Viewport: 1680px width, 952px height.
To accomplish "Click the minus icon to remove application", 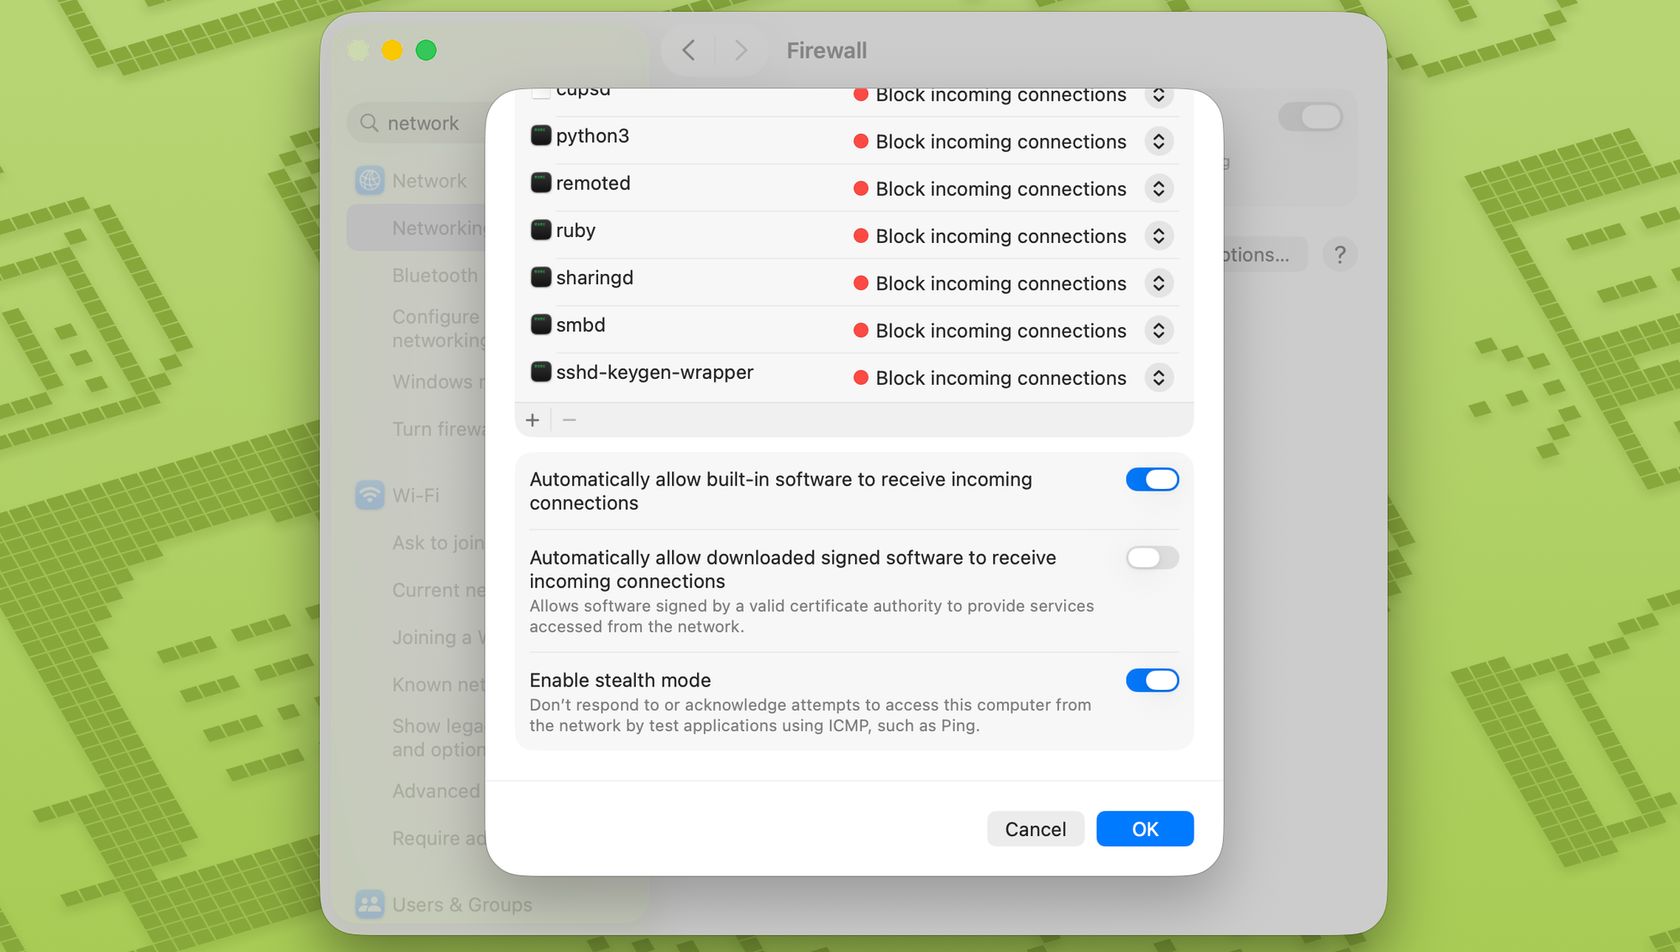I will (x=570, y=420).
